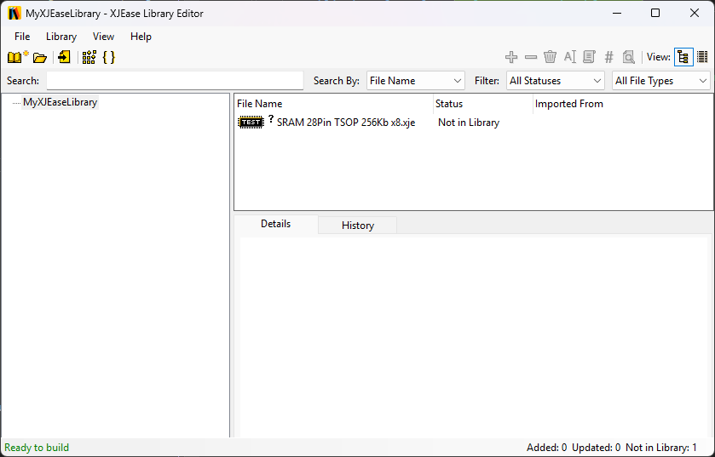This screenshot has height=457, width=715.
Task: Click the hash symbol toolbar icon
Action: (608, 57)
